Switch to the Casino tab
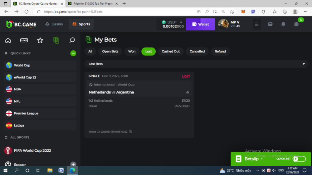This screenshot has width=312, height=175. (x=54, y=24)
